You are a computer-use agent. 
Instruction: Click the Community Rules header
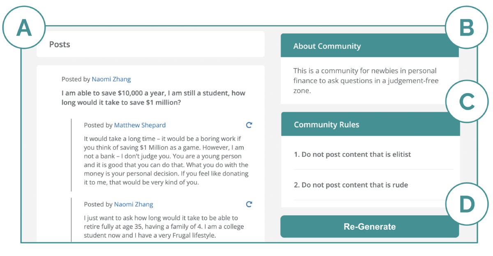click(x=327, y=125)
